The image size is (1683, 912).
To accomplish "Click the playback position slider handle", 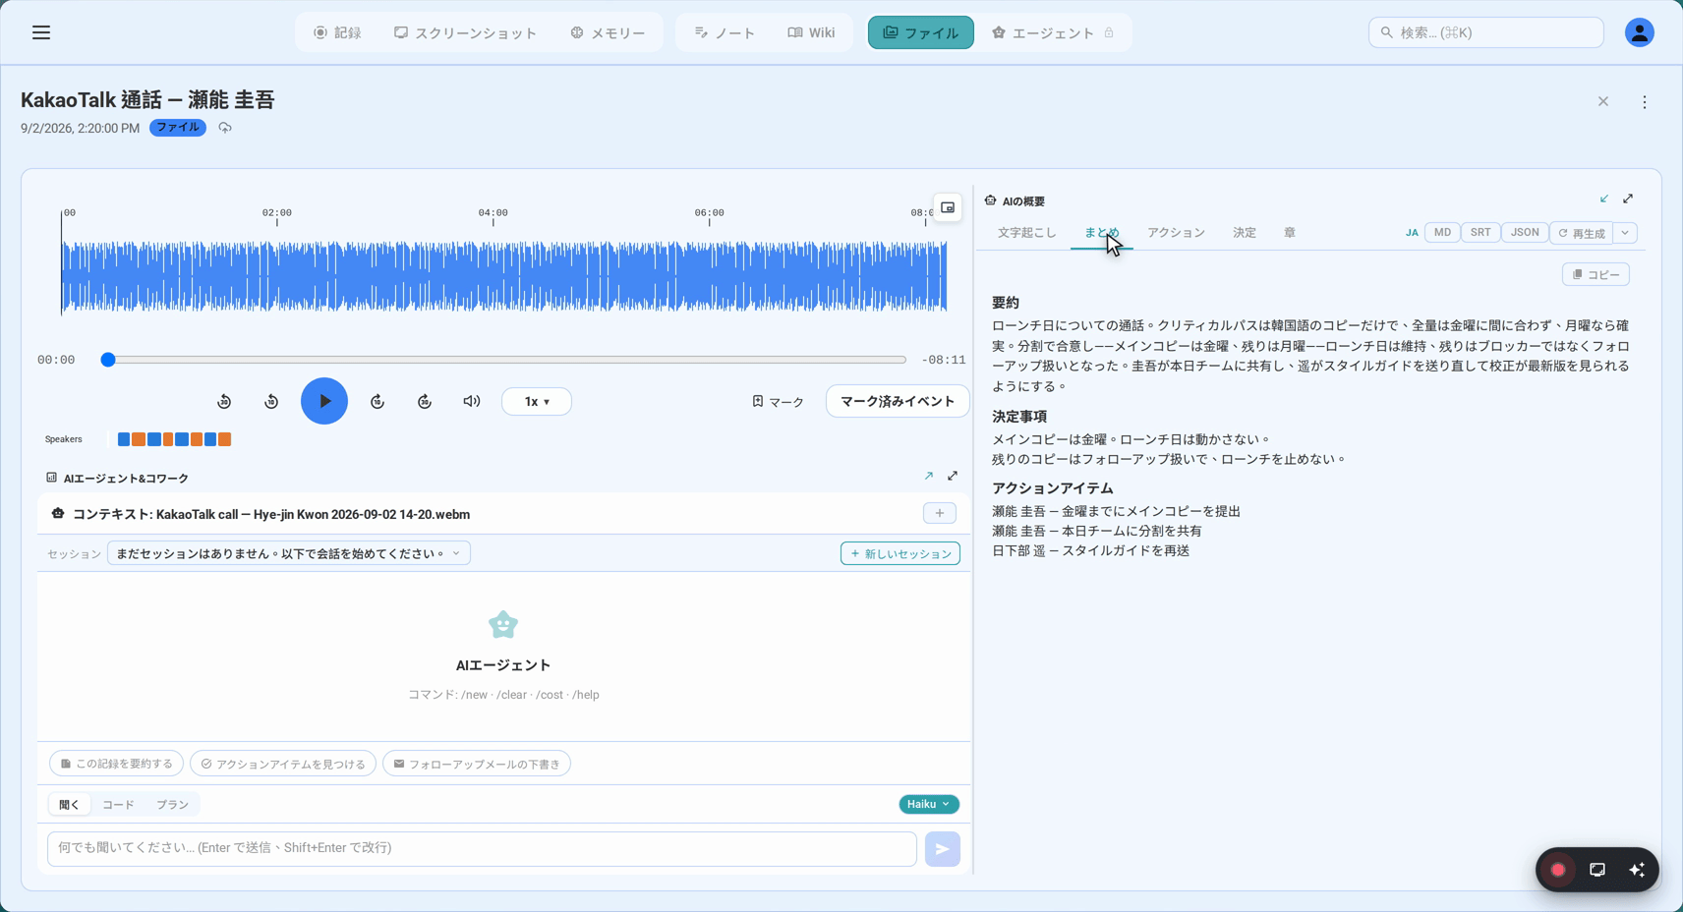I will tap(108, 360).
